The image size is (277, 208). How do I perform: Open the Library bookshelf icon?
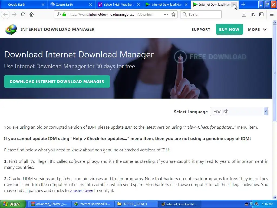[253, 14]
